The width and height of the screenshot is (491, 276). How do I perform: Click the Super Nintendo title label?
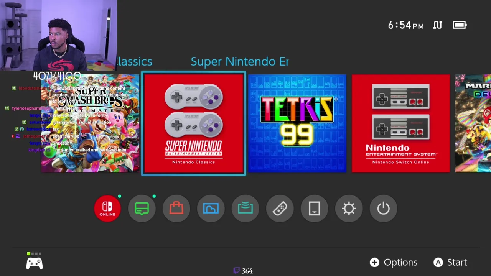[x=239, y=61]
